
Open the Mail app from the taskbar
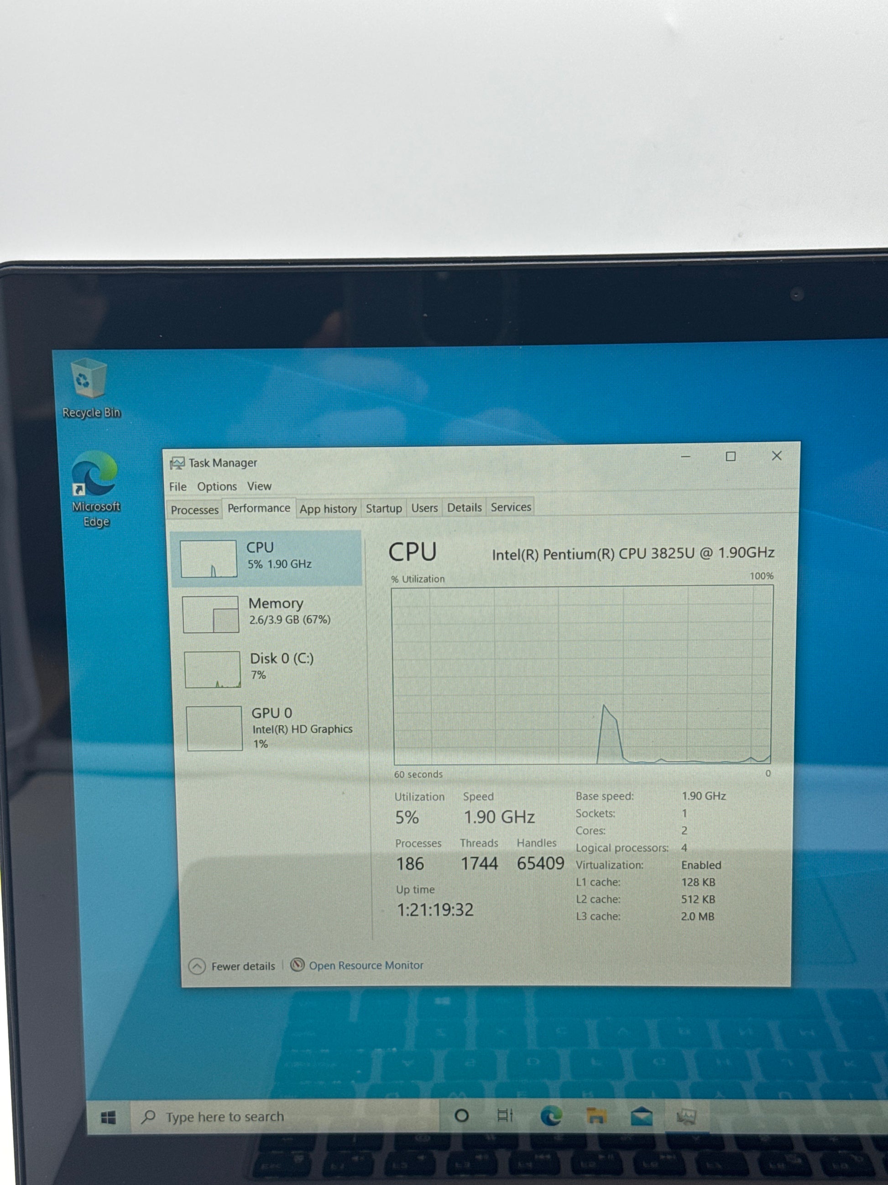641,1116
